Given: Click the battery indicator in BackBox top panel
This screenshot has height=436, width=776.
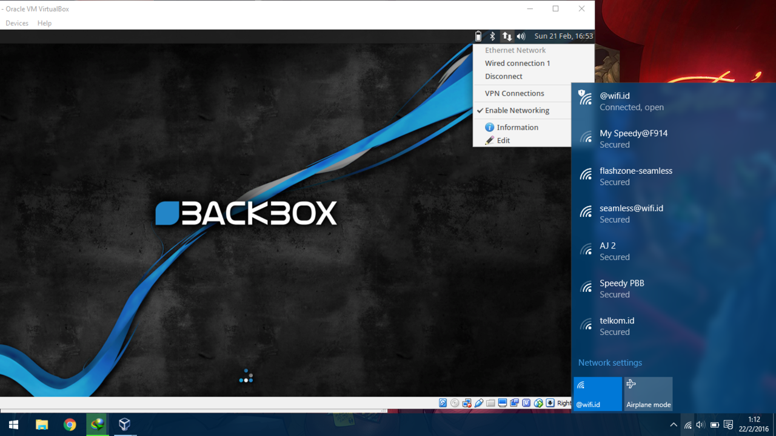Looking at the screenshot, I should (478, 36).
